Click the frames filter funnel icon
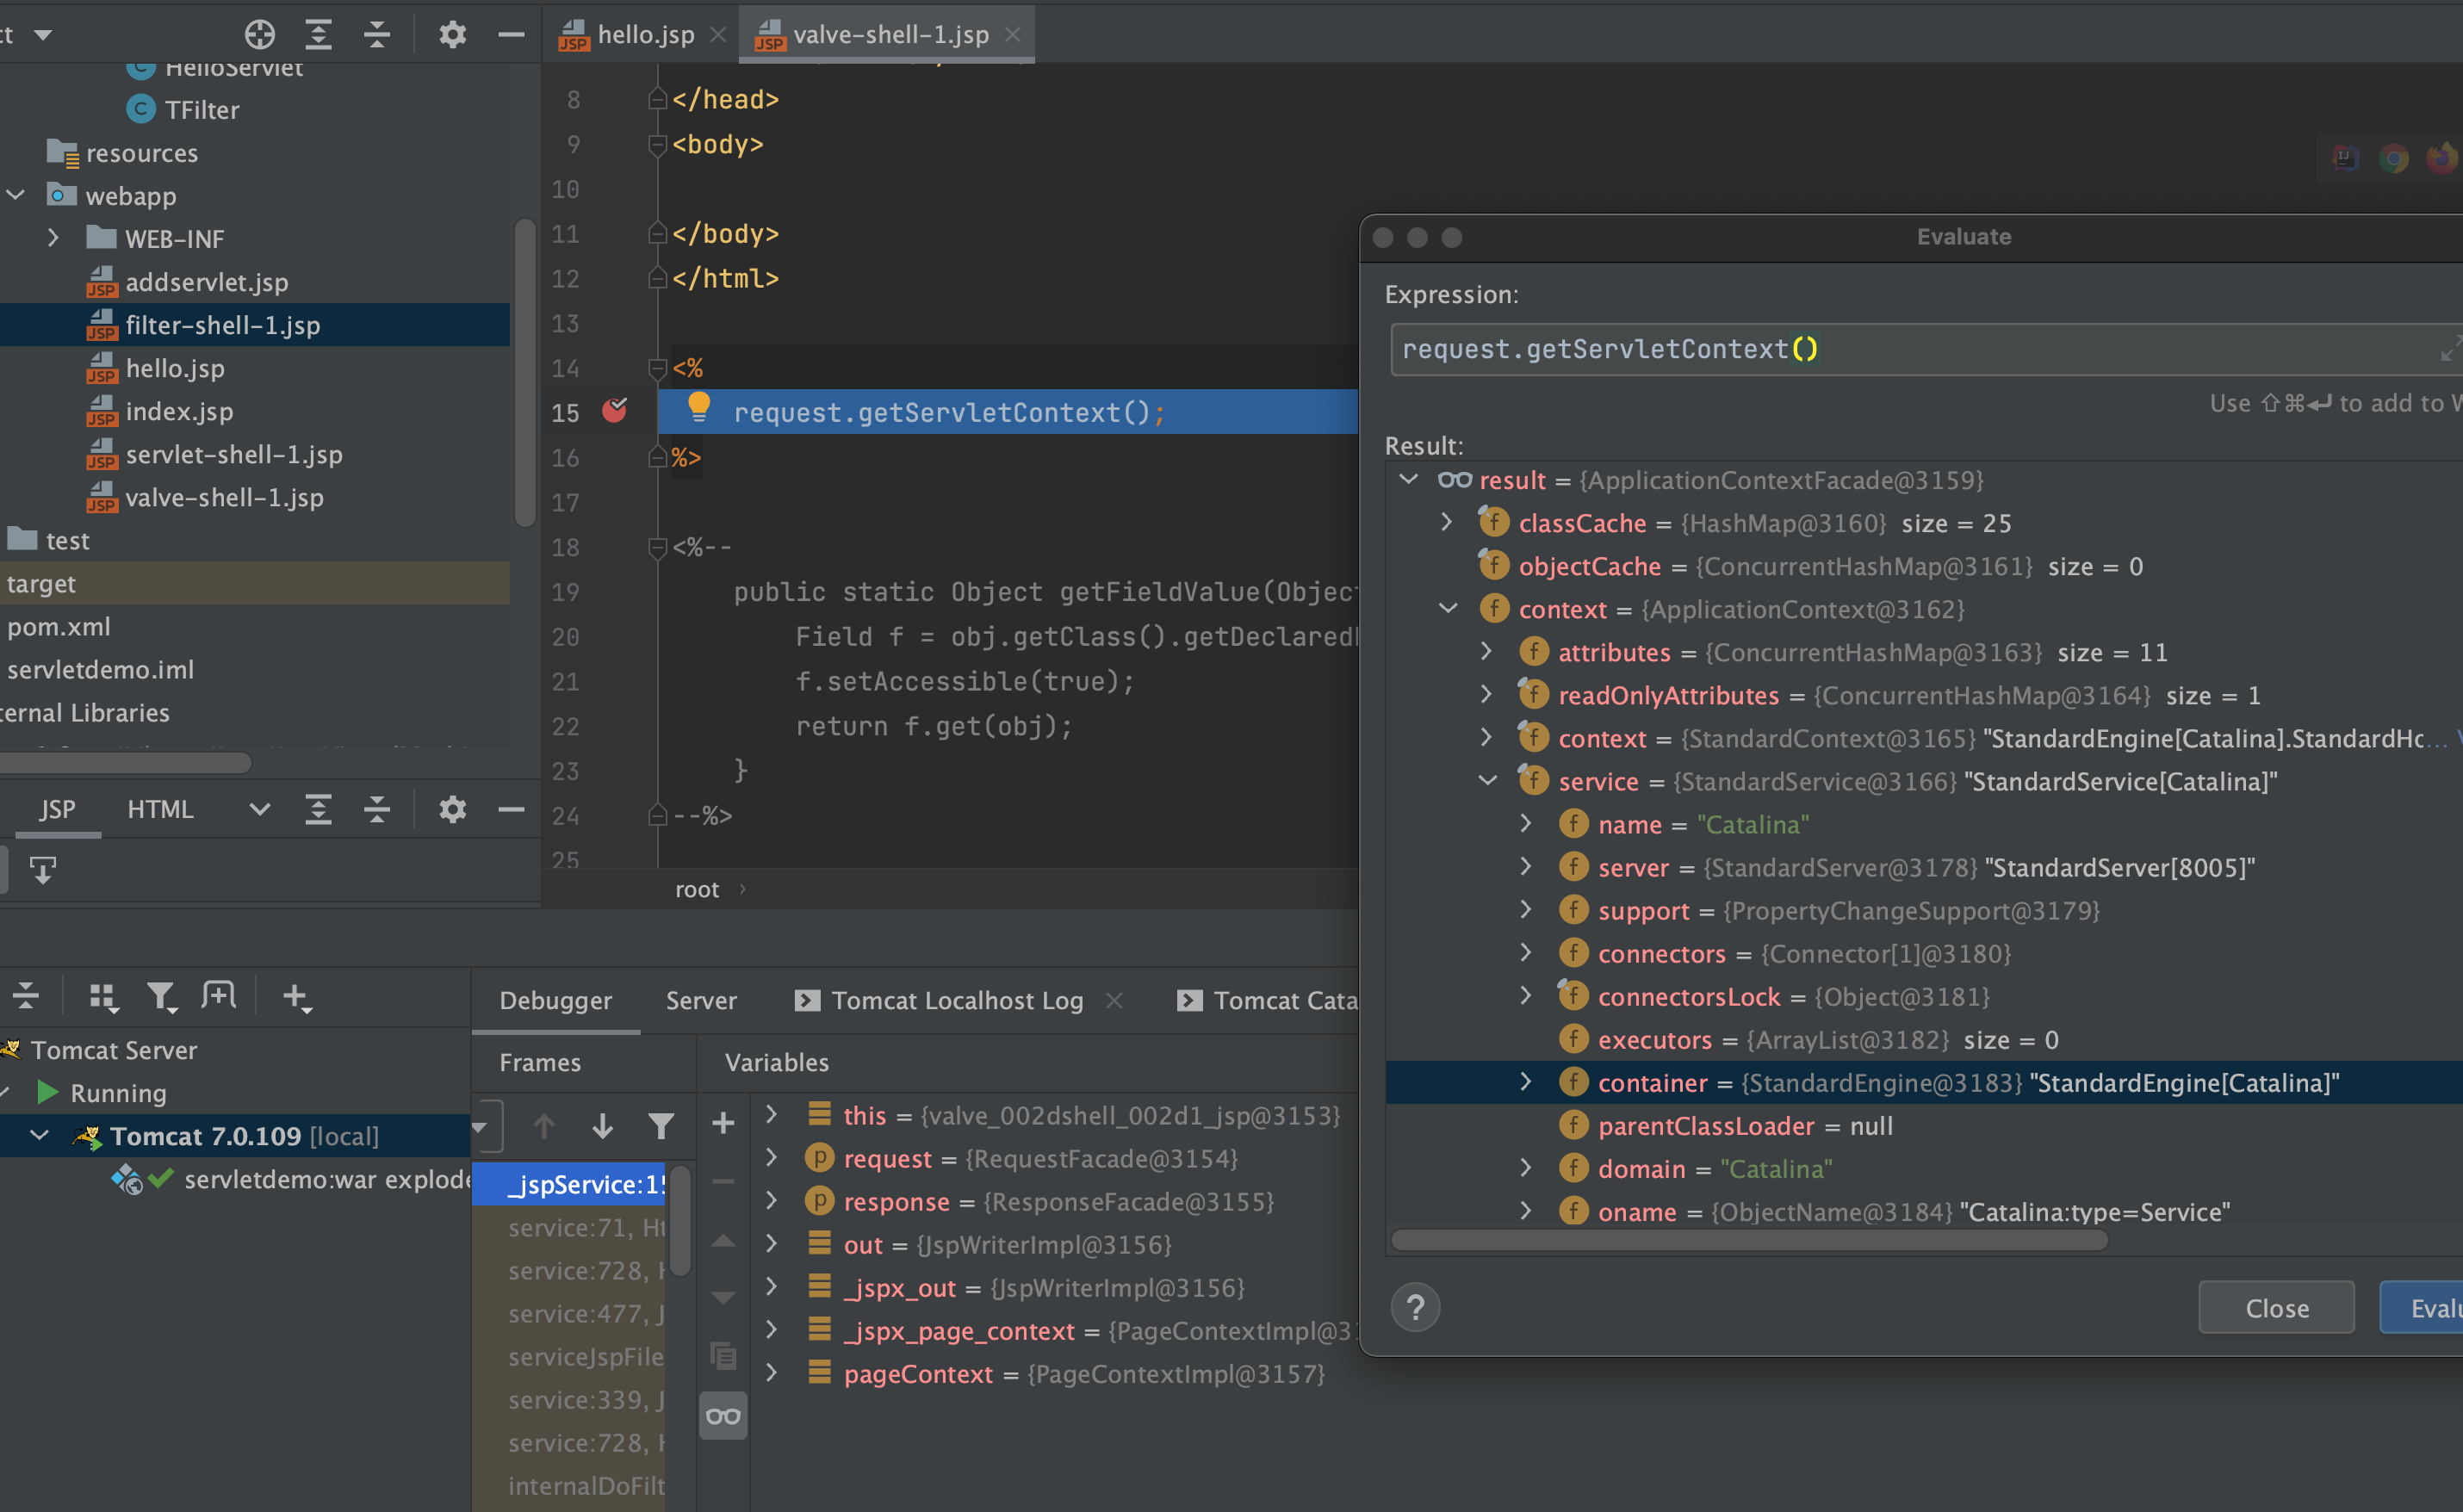Image resolution: width=2463 pixels, height=1512 pixels. [661, 1126]
